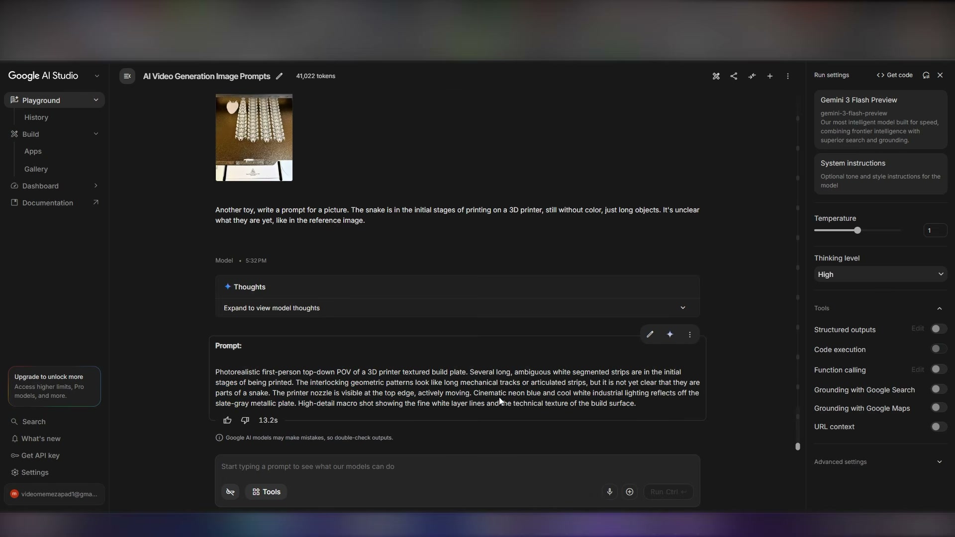Viewport: 955px width, 537px height.
Task: Click Edit next to Function calling
Action: (x=918, y=369)
